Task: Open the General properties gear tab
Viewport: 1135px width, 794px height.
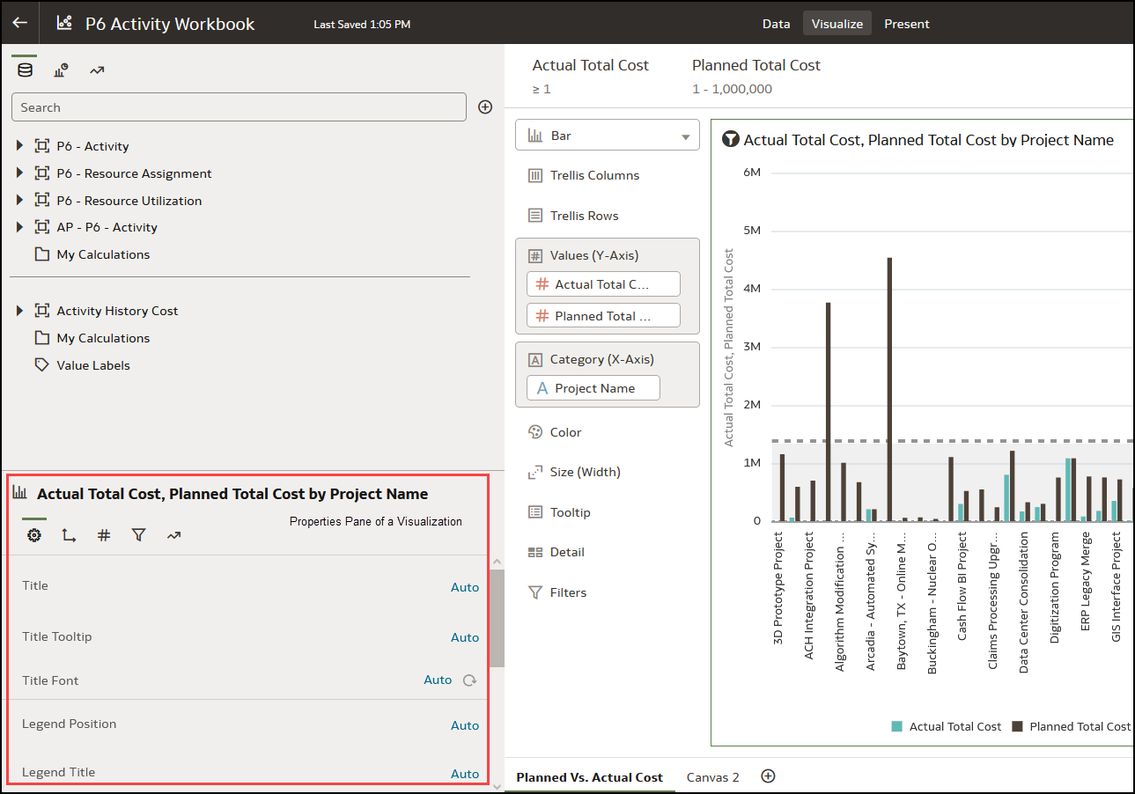Action: [34, 535]
